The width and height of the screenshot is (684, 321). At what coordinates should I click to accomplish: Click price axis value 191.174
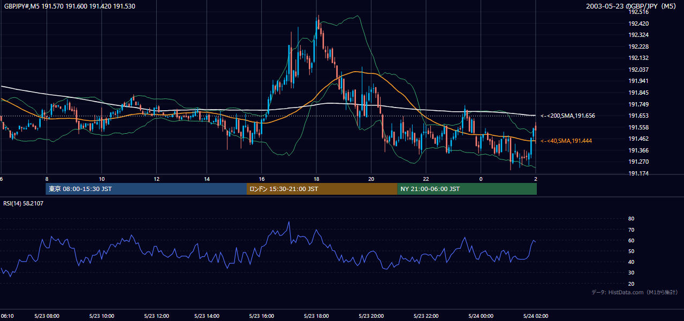(638, 173)
